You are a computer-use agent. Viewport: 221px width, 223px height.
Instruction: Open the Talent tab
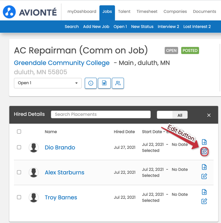(124, 12)
